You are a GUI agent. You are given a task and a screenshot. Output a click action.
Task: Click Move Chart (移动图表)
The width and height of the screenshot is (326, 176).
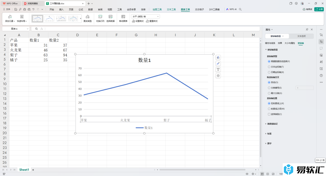(123, 19)
